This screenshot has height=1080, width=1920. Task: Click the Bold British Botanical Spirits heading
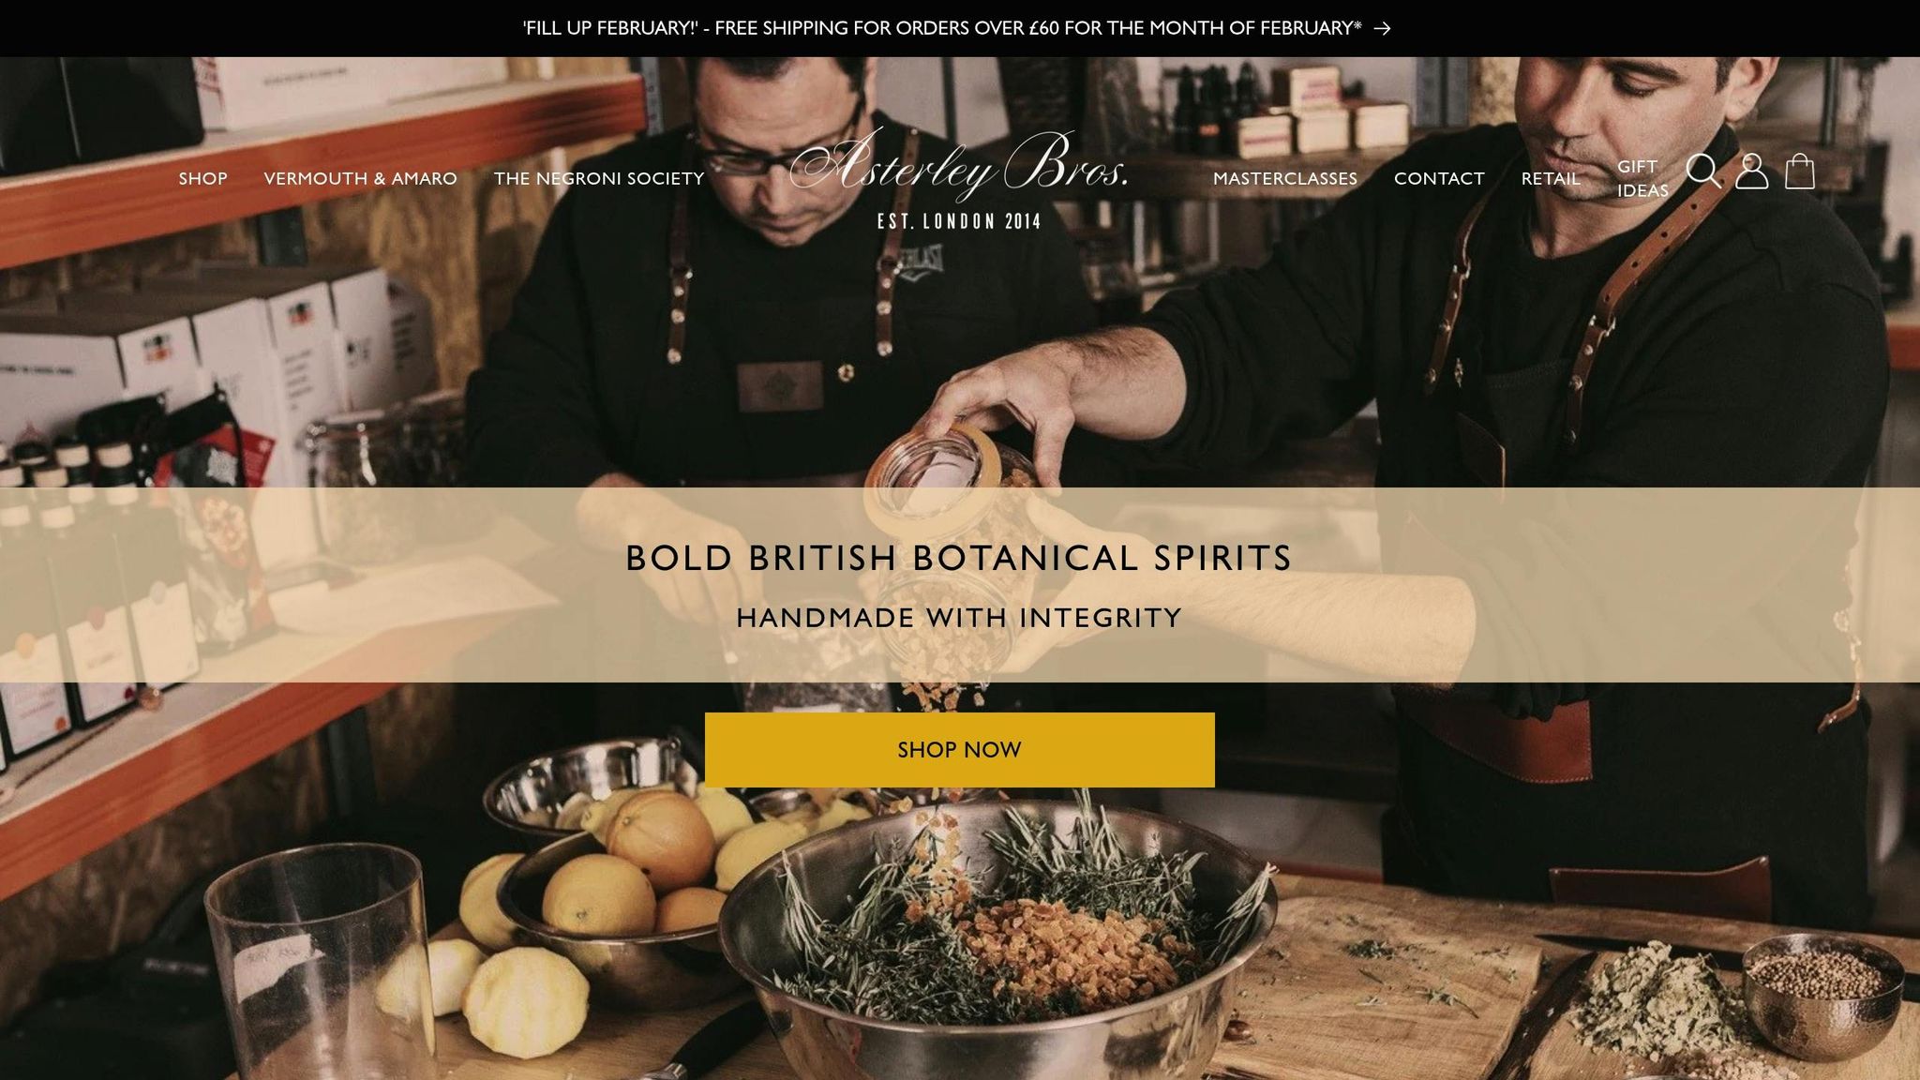click(x=959, y=558)
